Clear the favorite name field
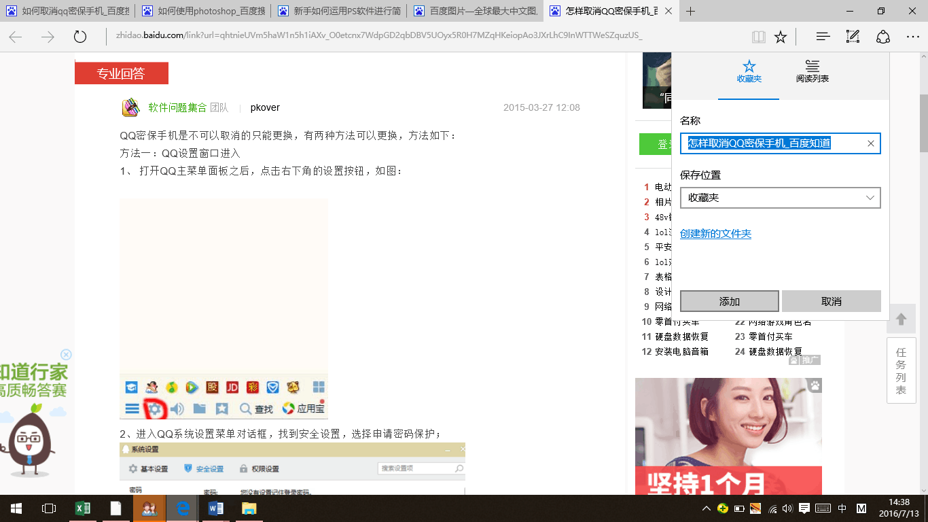 pos(871,143)
